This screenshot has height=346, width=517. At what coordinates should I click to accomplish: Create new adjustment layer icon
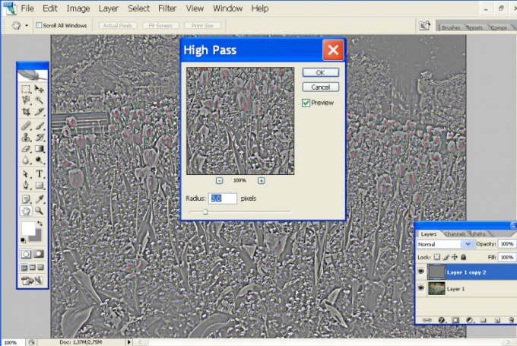[470, 320]
